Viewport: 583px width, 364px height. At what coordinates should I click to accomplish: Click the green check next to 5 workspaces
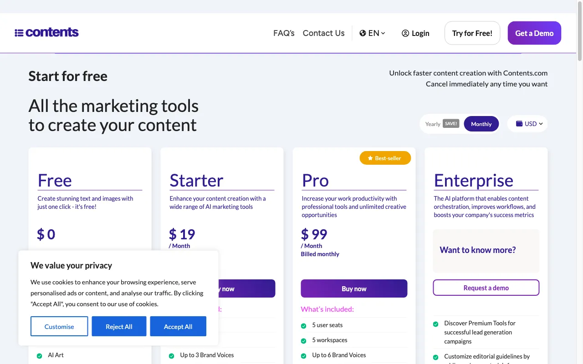pyautogui.click(x=303, y=341)
